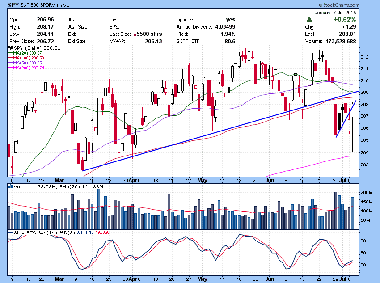The height and width of the screenshot is (283, 380).
Task: Click the 203 price axis label
Action: (x=365, y=165)
